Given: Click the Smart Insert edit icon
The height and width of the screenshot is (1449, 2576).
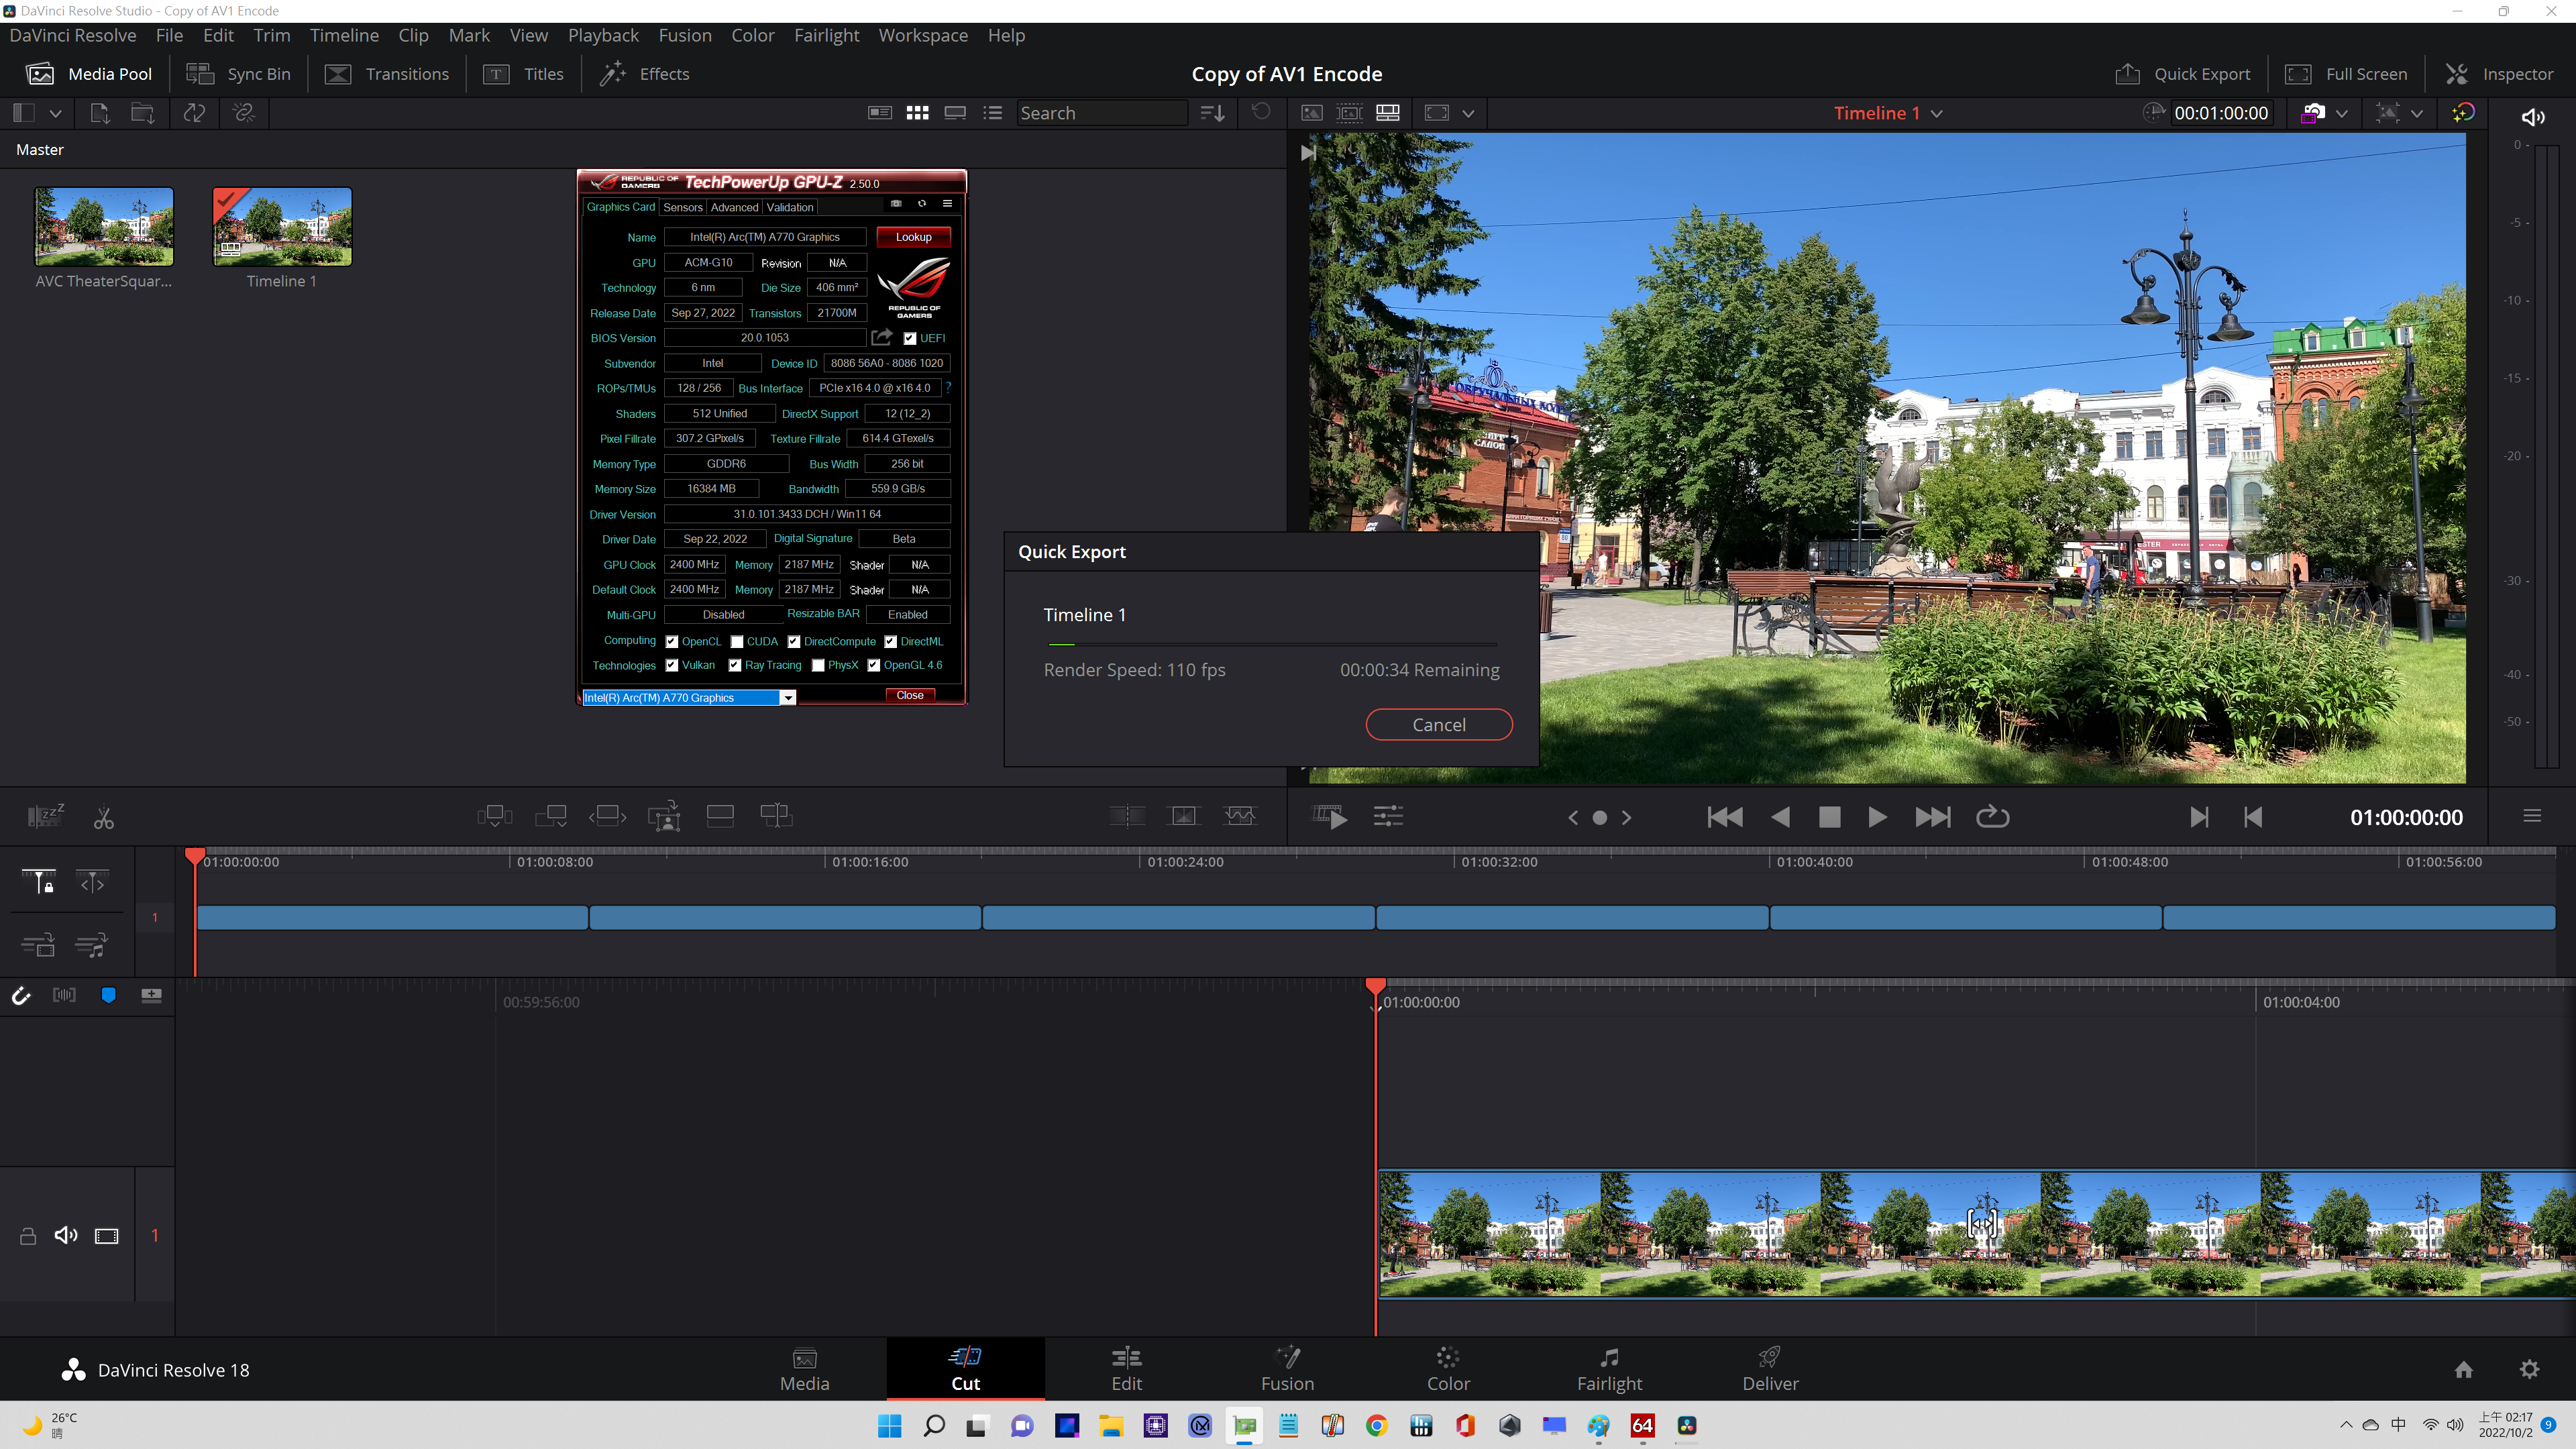Looking at the screenshot, I should (x=495, y=817).
